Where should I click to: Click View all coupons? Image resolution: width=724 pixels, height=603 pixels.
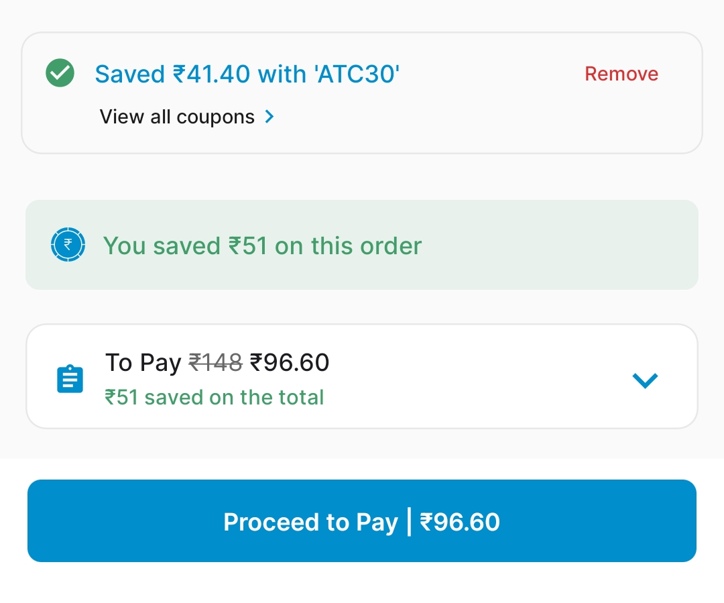[177, 116]
